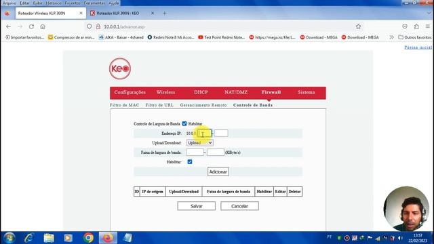Open the Arquivo menu
434x244 pixels.
9,3
